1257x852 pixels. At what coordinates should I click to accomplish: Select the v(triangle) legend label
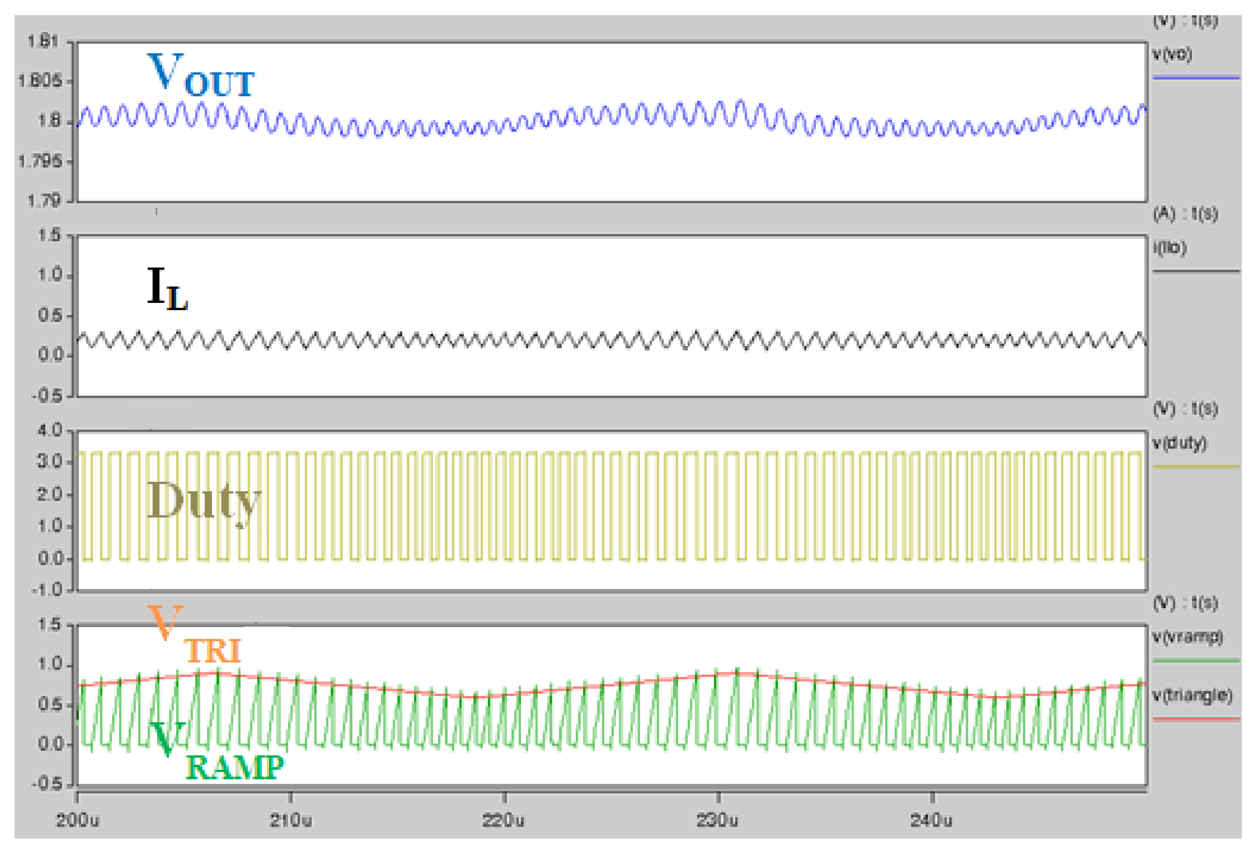point(1192,695)
